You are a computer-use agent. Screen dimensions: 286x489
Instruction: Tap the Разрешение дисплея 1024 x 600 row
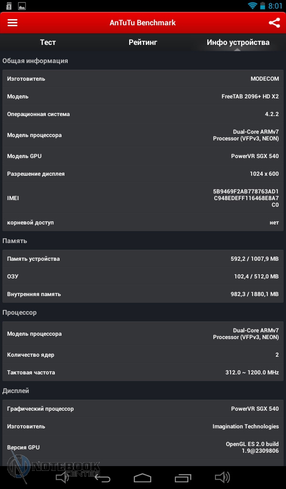(143, 174)
